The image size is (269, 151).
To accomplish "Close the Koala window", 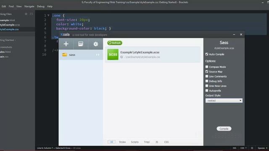I will (x=241, y=34).
